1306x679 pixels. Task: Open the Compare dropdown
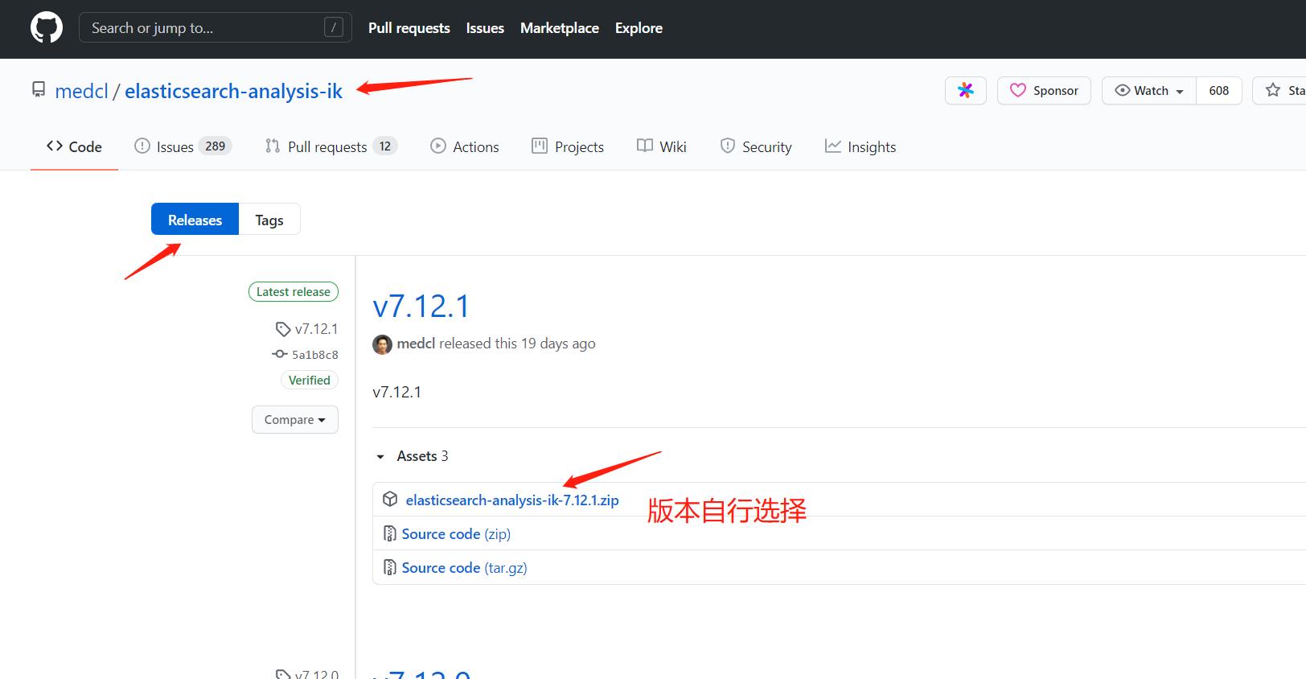[295, 419]
